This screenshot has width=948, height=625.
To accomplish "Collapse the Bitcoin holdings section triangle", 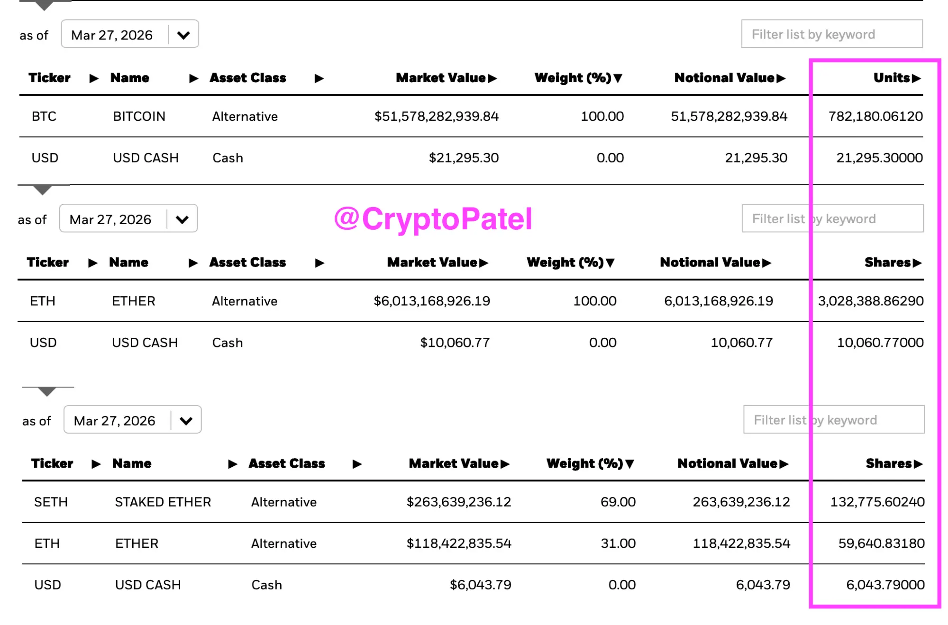I will click(44, 6).
